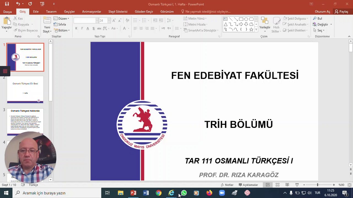Switch to the Slayt Gösterisi tab
Viewport: 353px width, 198px height.
[118, 12]
